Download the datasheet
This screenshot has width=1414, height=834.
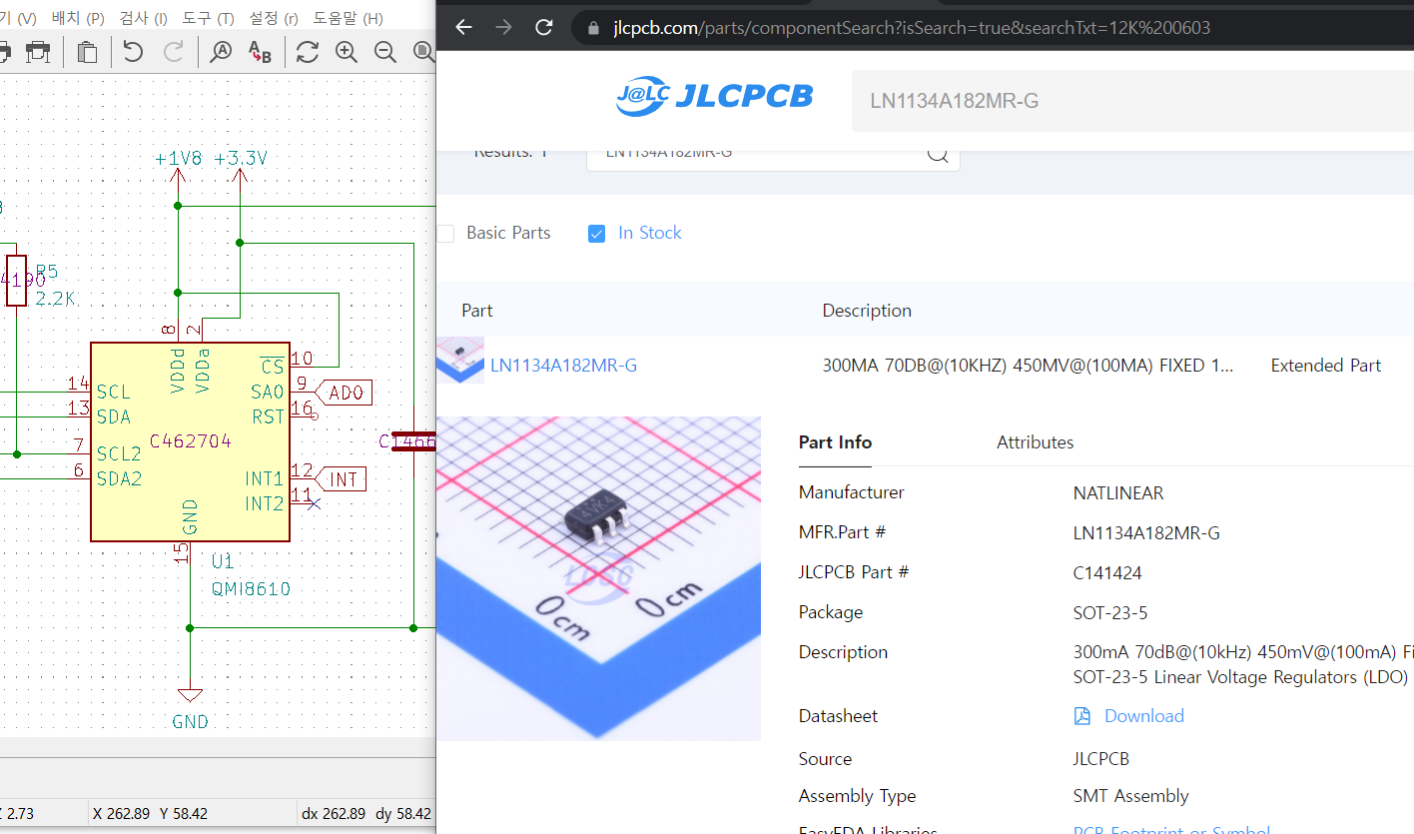[1143, 716]
